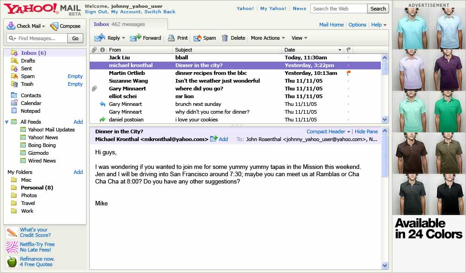Screen dimensions: 466x273
Task: Open the Help menu
Action: (379, 25)
